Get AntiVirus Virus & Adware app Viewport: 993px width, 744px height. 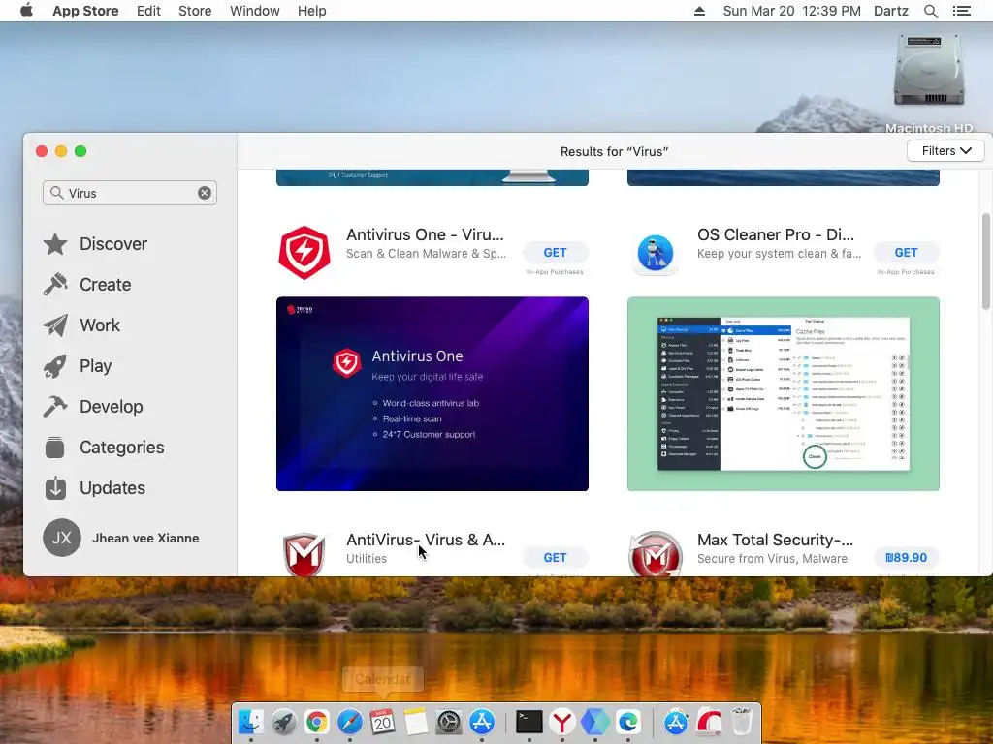point(556,557)
